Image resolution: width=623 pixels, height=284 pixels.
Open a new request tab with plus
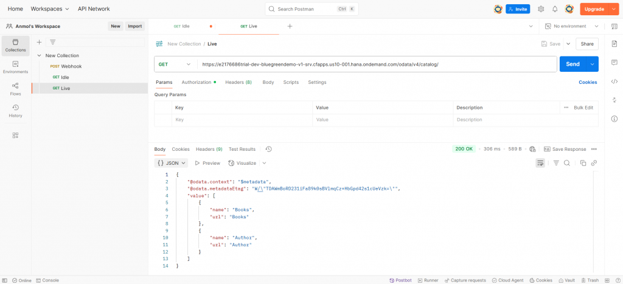290,26
